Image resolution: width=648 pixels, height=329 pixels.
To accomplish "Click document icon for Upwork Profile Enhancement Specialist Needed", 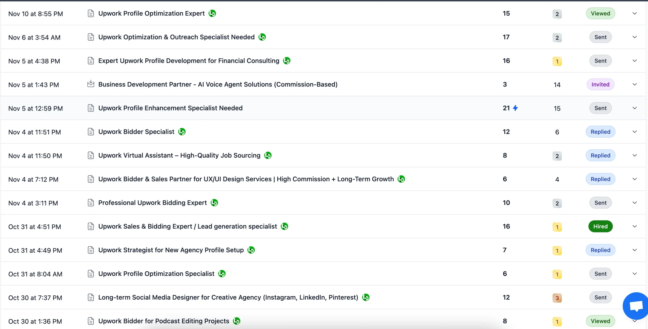I will tap(91, 108).
